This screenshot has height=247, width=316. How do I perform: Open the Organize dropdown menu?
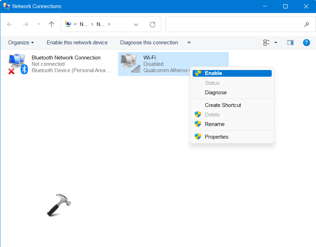click(x=21, y=43)
